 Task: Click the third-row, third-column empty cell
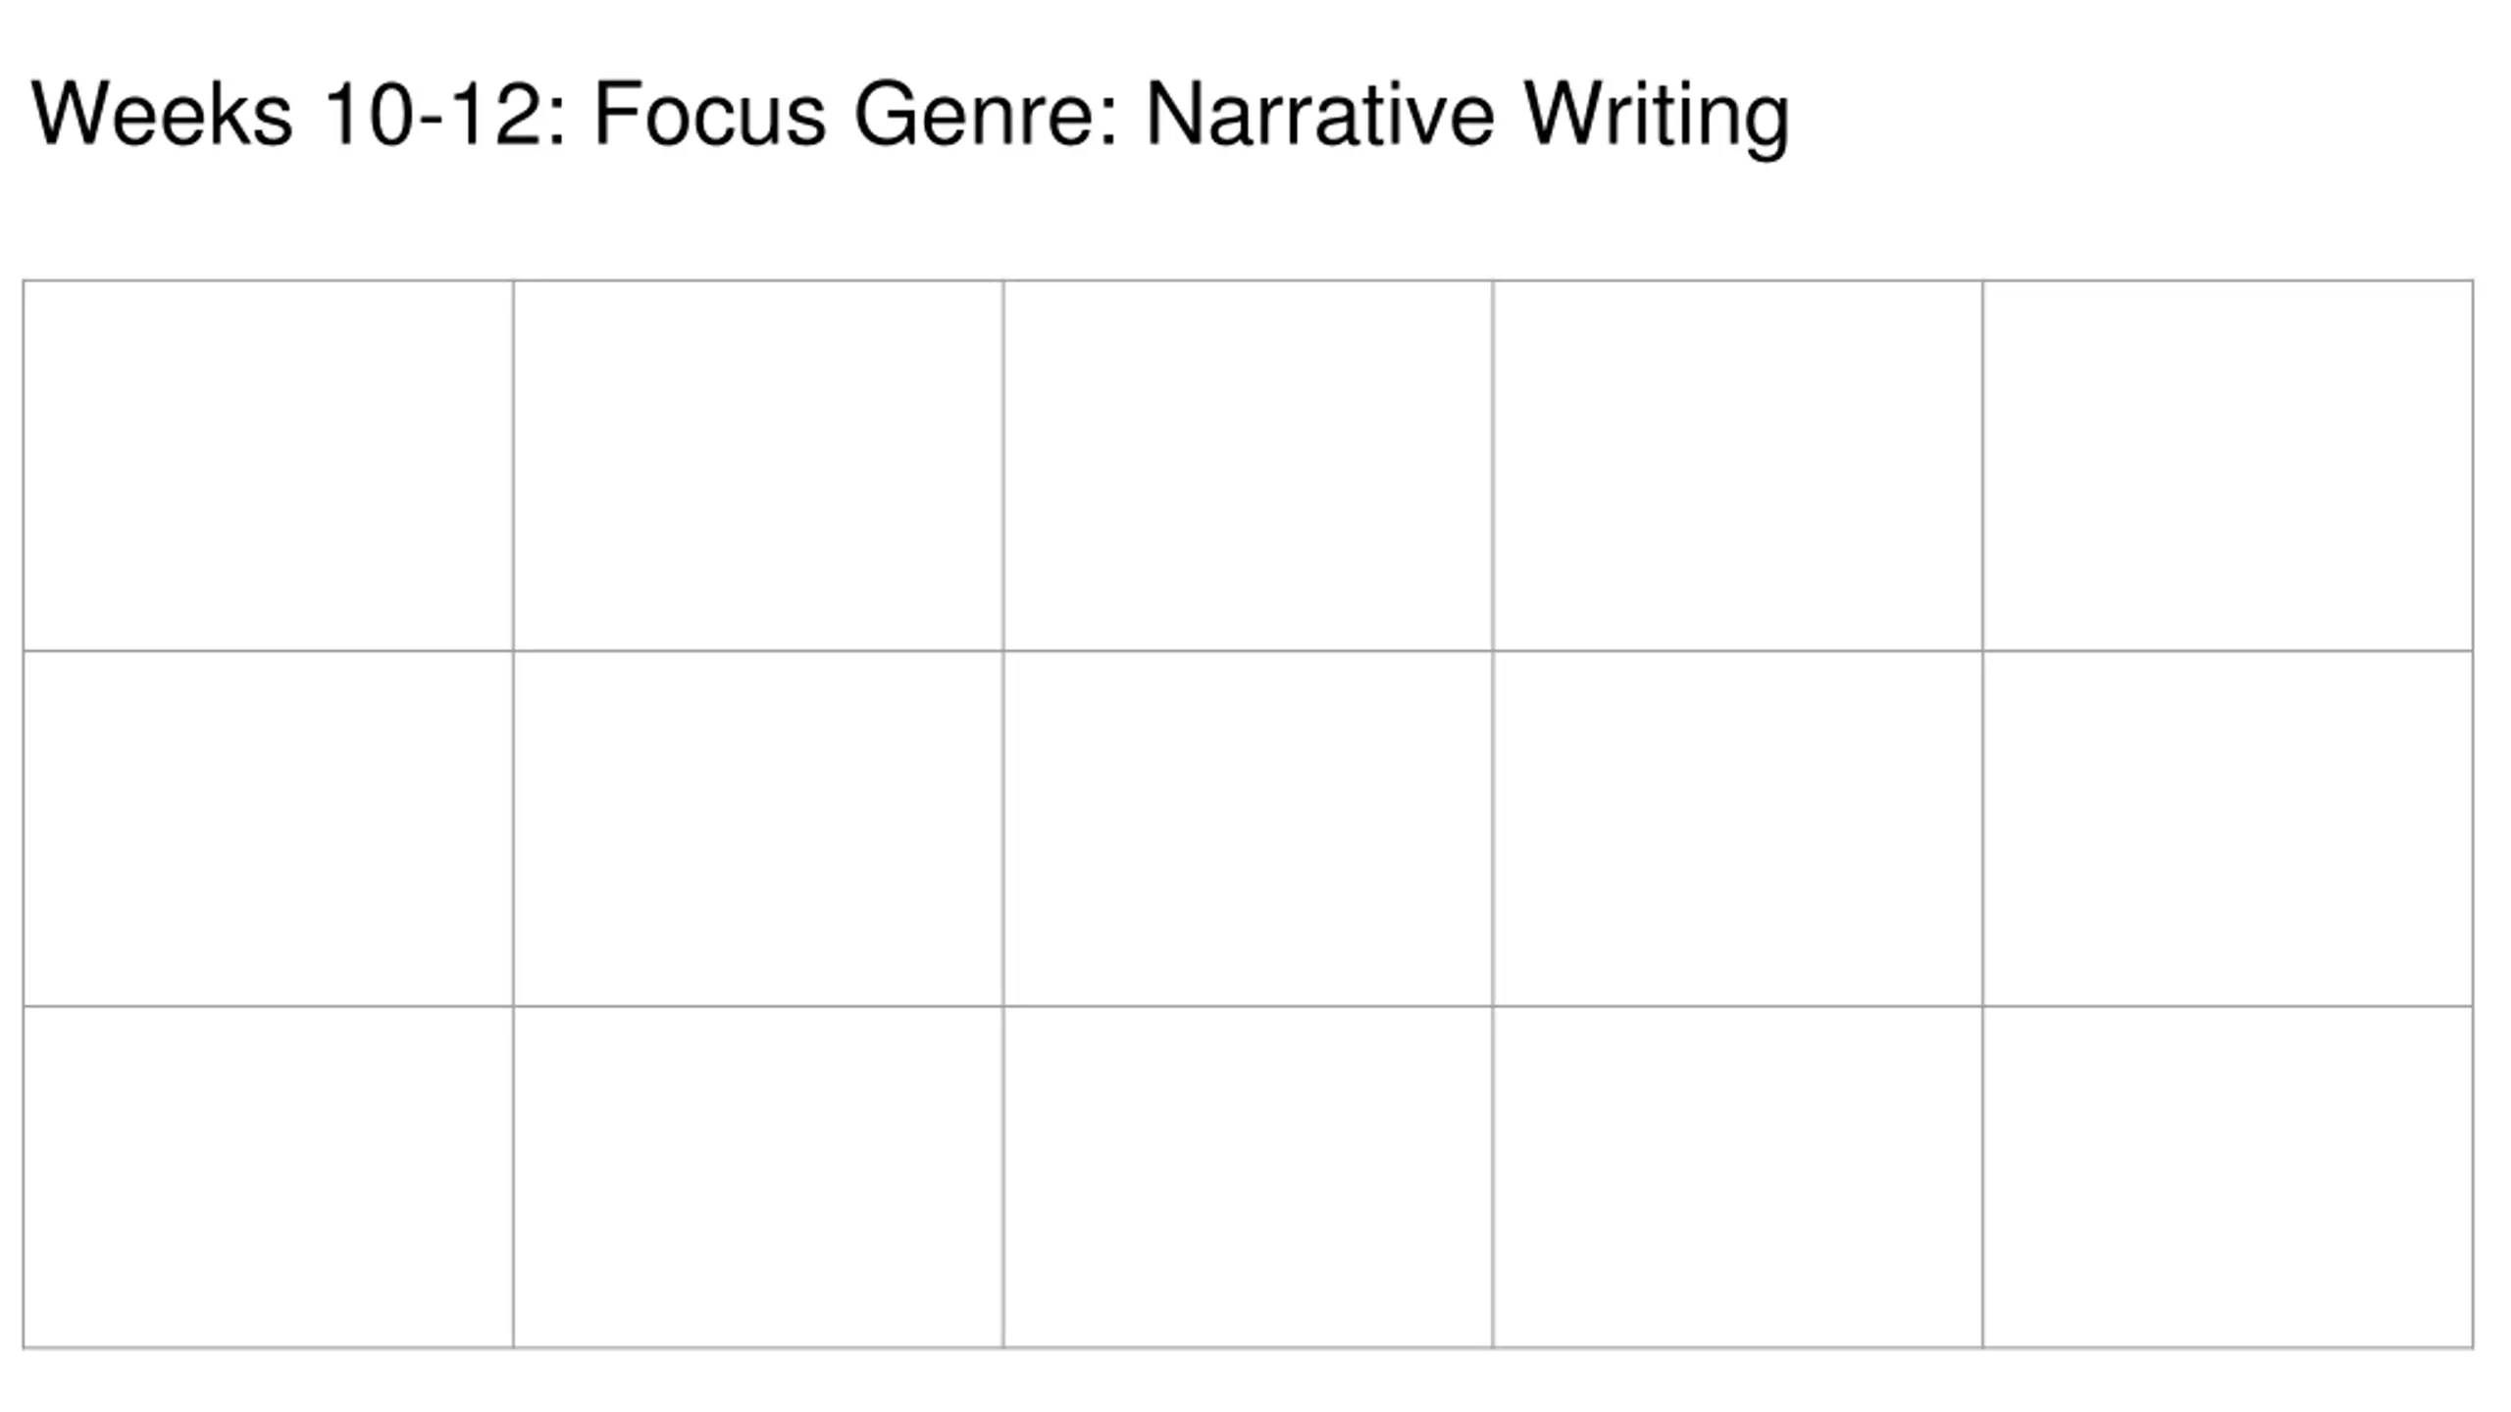tap(1248, 1177)
